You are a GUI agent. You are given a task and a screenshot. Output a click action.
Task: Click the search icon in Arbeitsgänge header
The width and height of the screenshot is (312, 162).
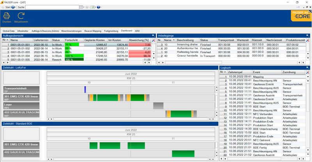[x=308, y=36]
